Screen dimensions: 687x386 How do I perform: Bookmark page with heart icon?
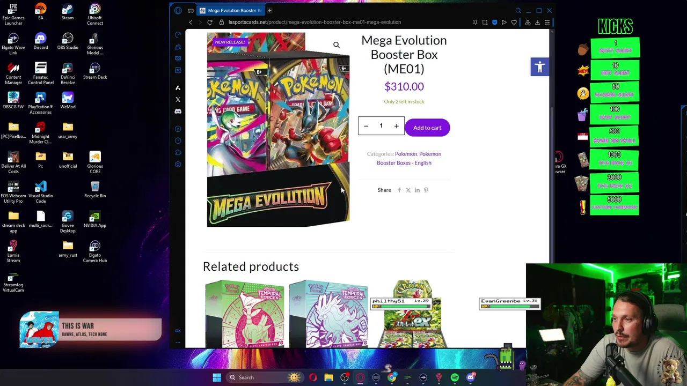514,22
